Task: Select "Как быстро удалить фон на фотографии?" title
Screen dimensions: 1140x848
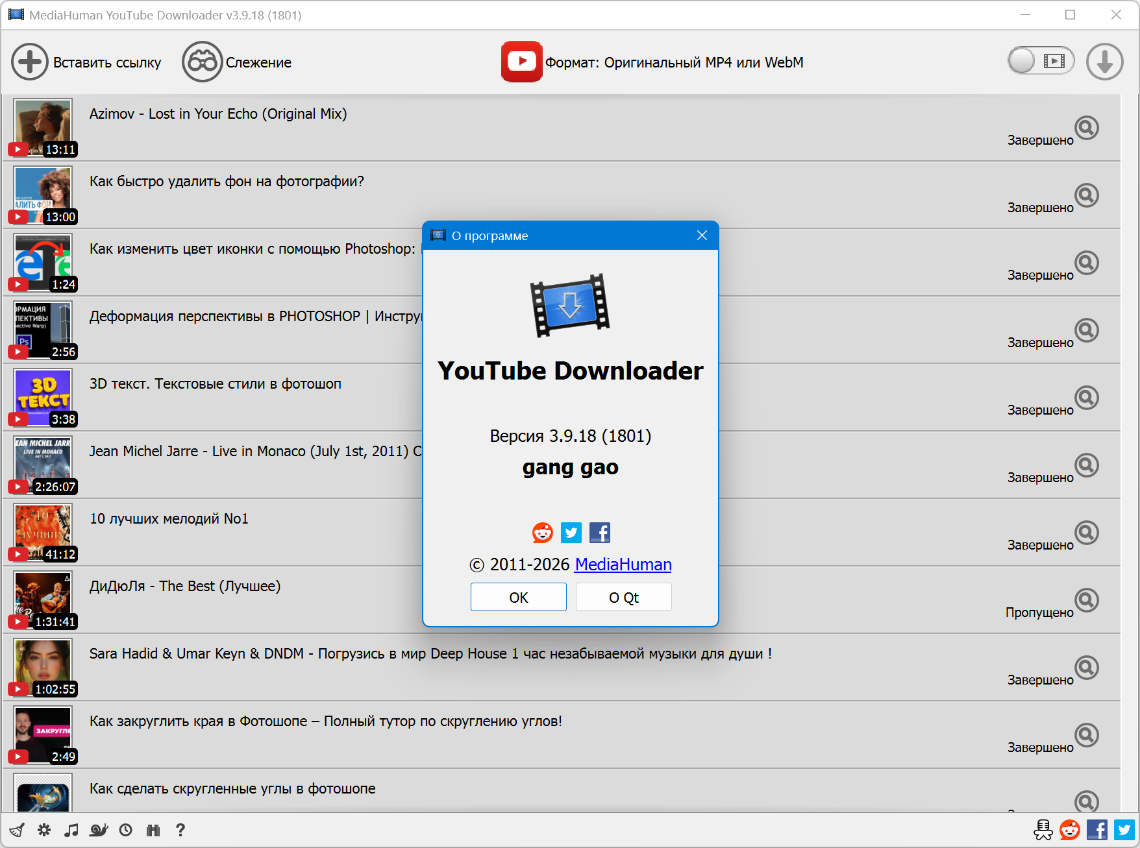Action: [x=227, y=181]
